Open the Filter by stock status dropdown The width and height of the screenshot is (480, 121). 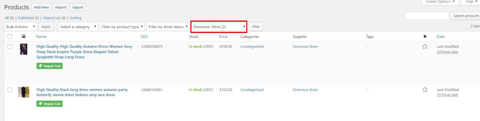168,27
